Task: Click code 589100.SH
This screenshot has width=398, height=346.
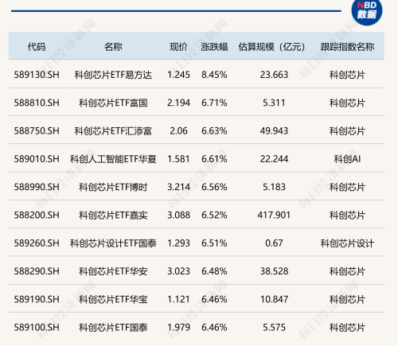Action: [37, 328]
